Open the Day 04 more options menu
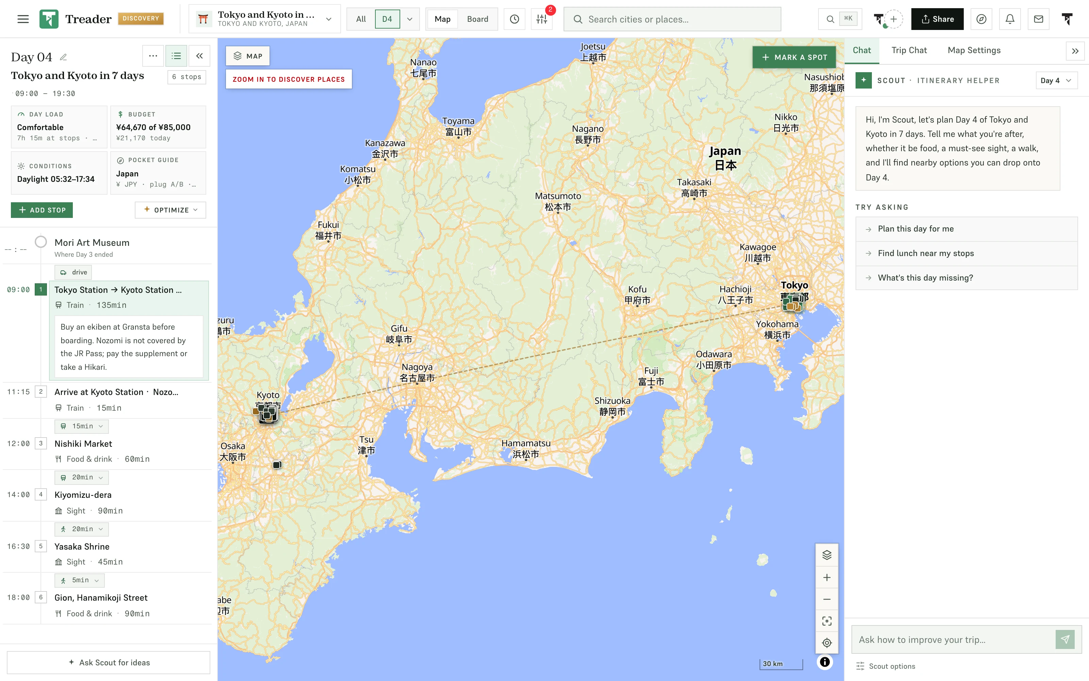The image size is (1089, 681). (153, 56)
